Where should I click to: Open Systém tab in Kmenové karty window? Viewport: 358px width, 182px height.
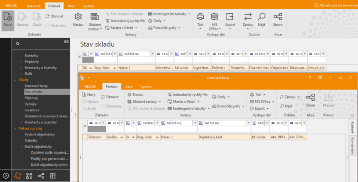tap(146, 87)
